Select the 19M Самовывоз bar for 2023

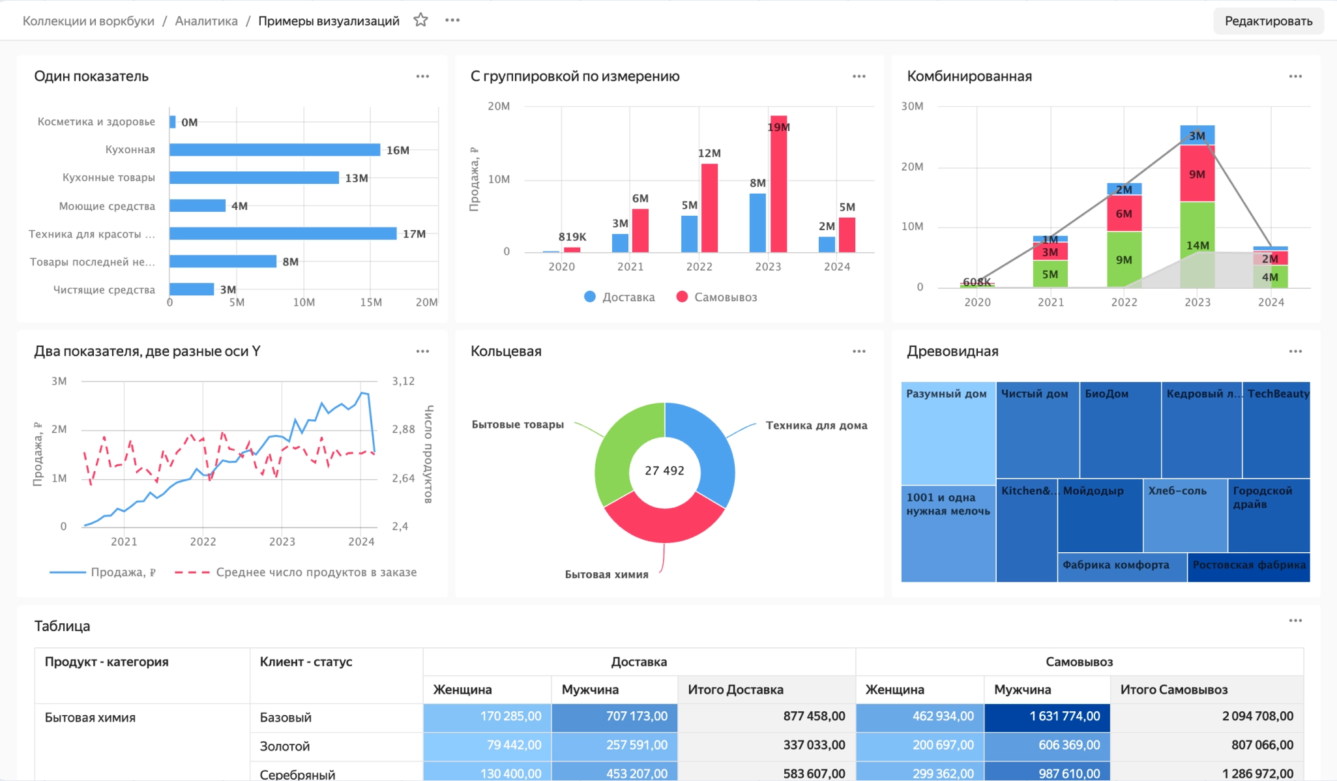778,183
